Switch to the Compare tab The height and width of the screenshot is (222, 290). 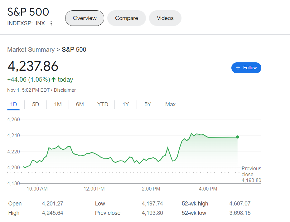click(127, 18)
